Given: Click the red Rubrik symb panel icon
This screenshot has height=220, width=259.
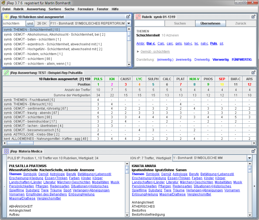Looking at the screenshot, I should tap(138, 17).
